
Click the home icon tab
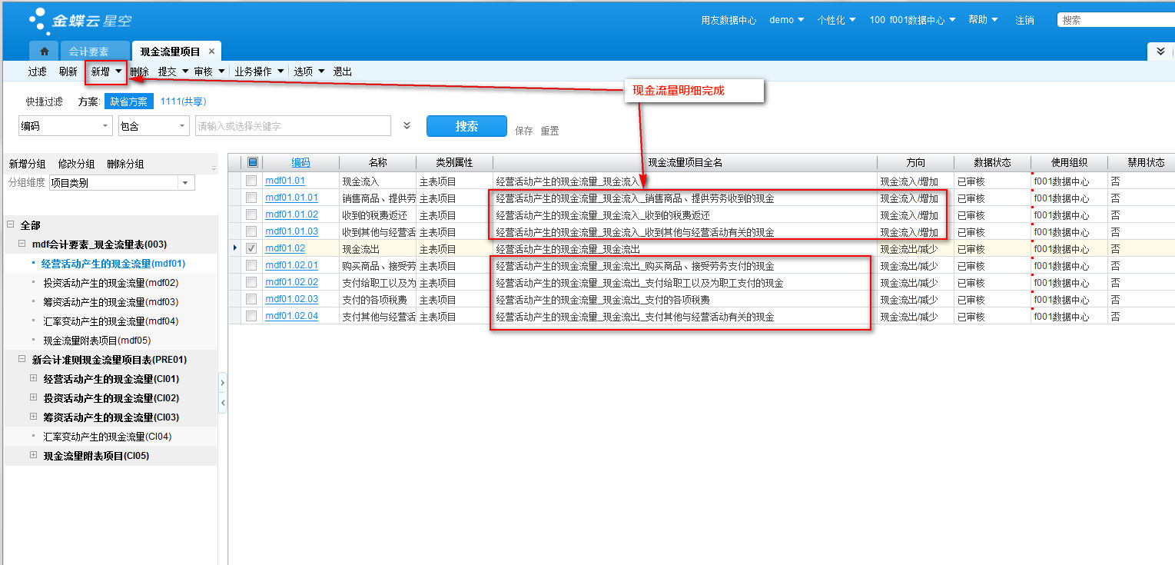(x=45, y=52)
